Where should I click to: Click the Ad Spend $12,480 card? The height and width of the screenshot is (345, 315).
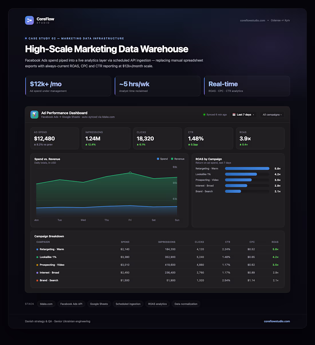55,139
